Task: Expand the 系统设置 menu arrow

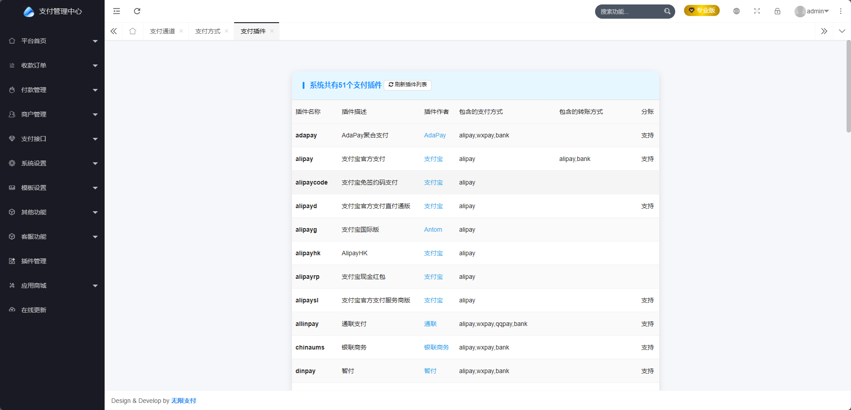Action: pos(95,164)
